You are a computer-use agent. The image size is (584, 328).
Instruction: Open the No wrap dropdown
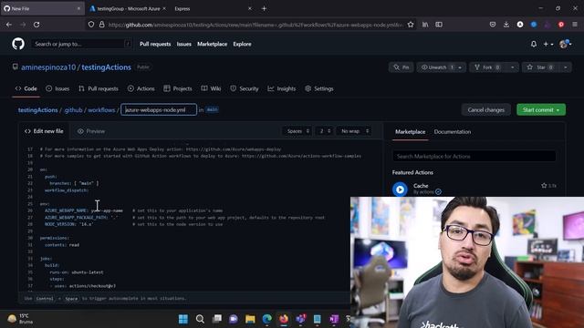click(354, 131)
